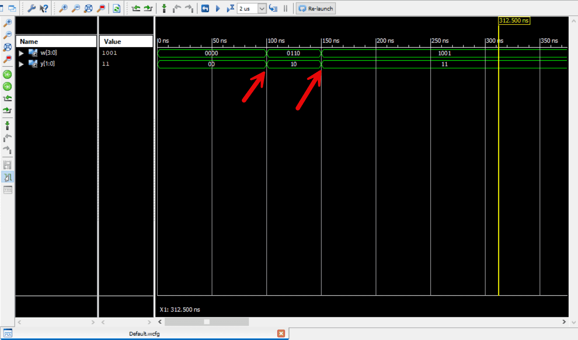The image size is (578, 340).
Task: Open the wave panel via bottom-left icon
Action: click(7, 332)
